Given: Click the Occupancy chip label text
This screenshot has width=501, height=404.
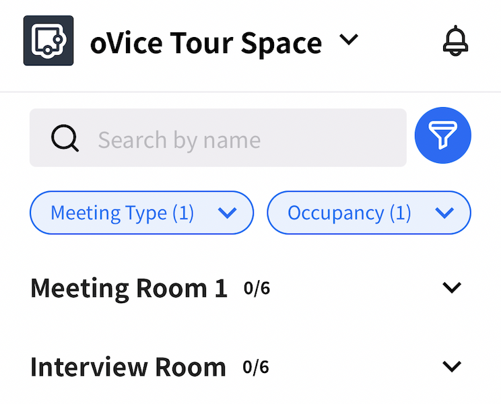Looking at the screenshot, I should point(349,213).
